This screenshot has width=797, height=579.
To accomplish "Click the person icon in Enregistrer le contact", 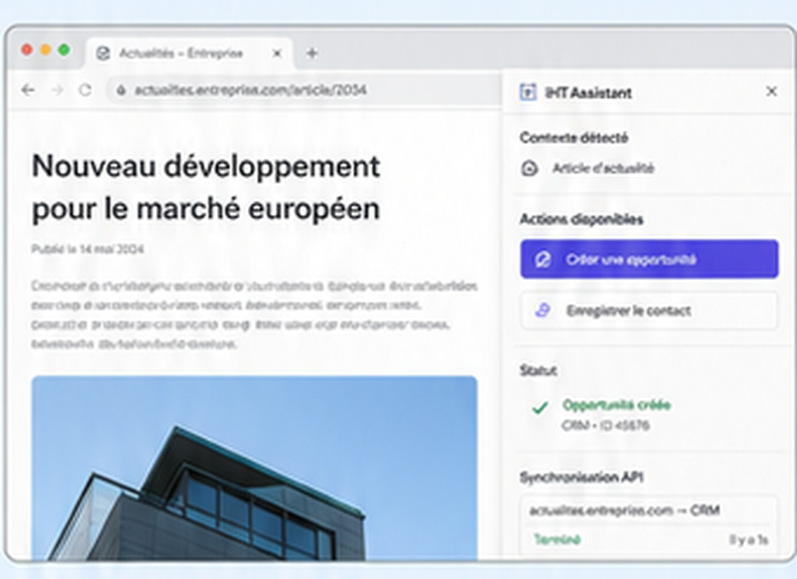I will 543,310.
